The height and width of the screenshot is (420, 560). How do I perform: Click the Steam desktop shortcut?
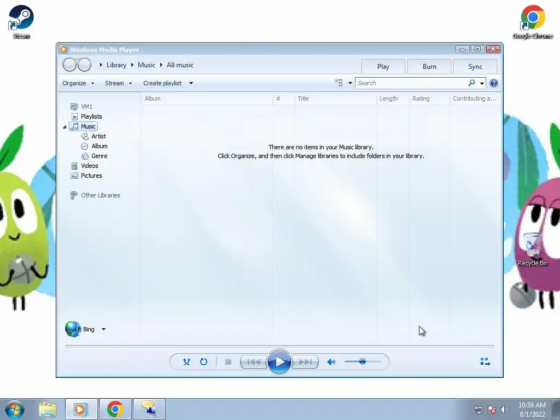click(x=21, y=21)
